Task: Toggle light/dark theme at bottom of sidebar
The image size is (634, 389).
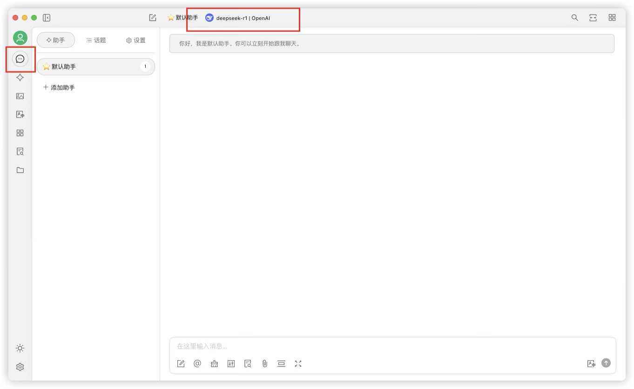Action: 20,348
